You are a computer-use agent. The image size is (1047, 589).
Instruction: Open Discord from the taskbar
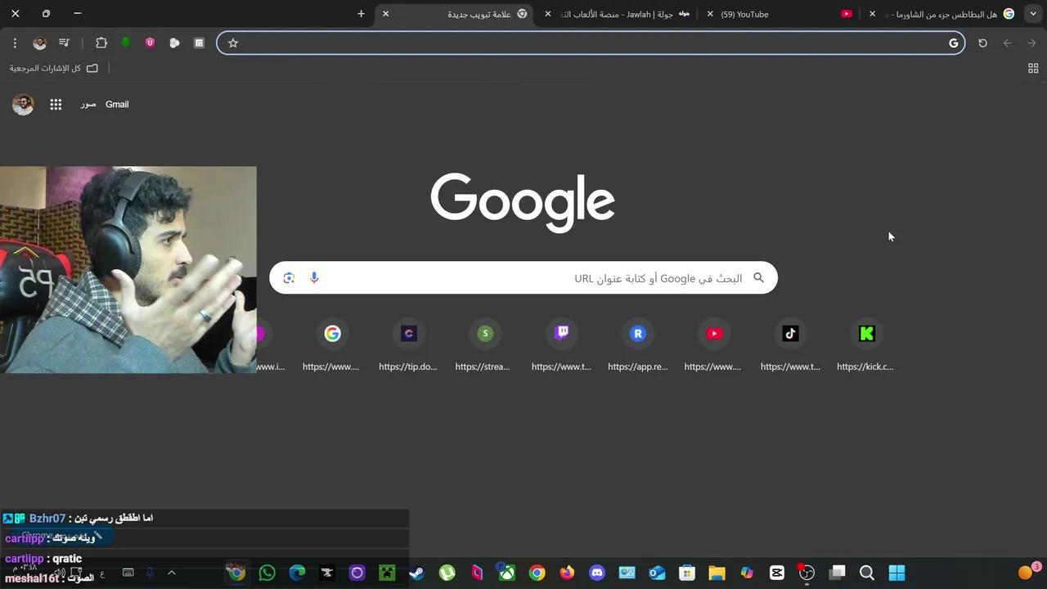click(597, 573)
